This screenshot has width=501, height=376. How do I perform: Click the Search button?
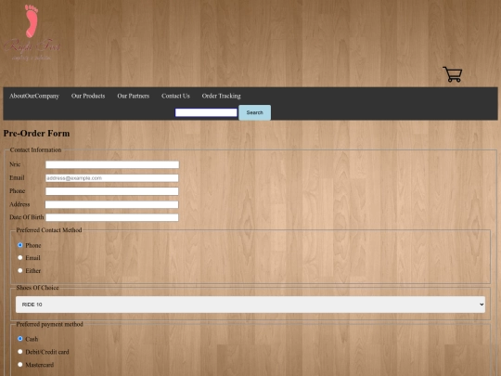point(254,112)
